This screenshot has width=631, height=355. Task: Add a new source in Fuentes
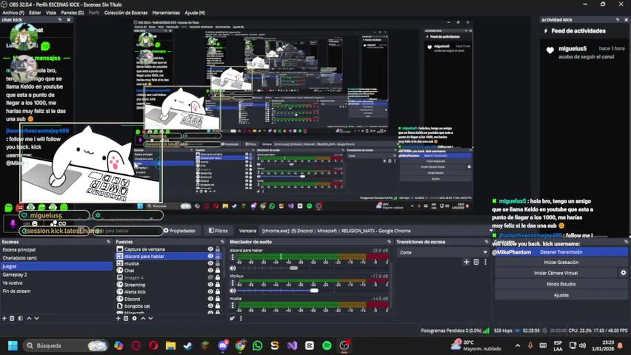click(118, 319)
